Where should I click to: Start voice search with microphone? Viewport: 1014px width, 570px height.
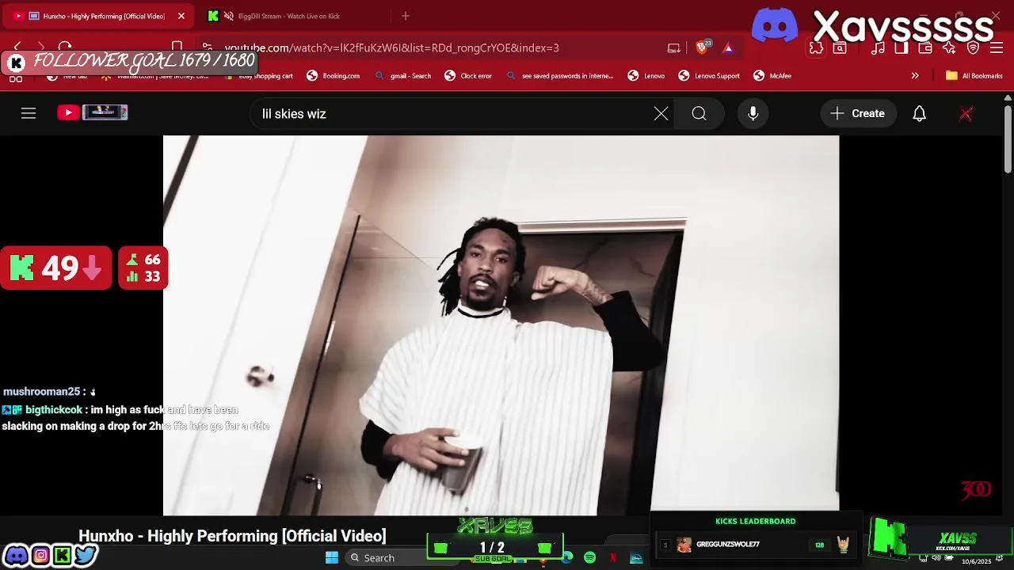point(753,114)
